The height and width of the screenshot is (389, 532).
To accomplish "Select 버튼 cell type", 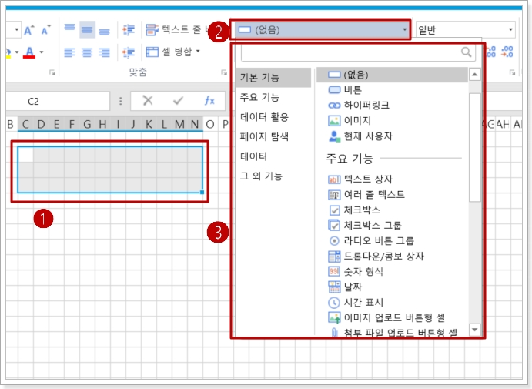I will click(353, 90).
